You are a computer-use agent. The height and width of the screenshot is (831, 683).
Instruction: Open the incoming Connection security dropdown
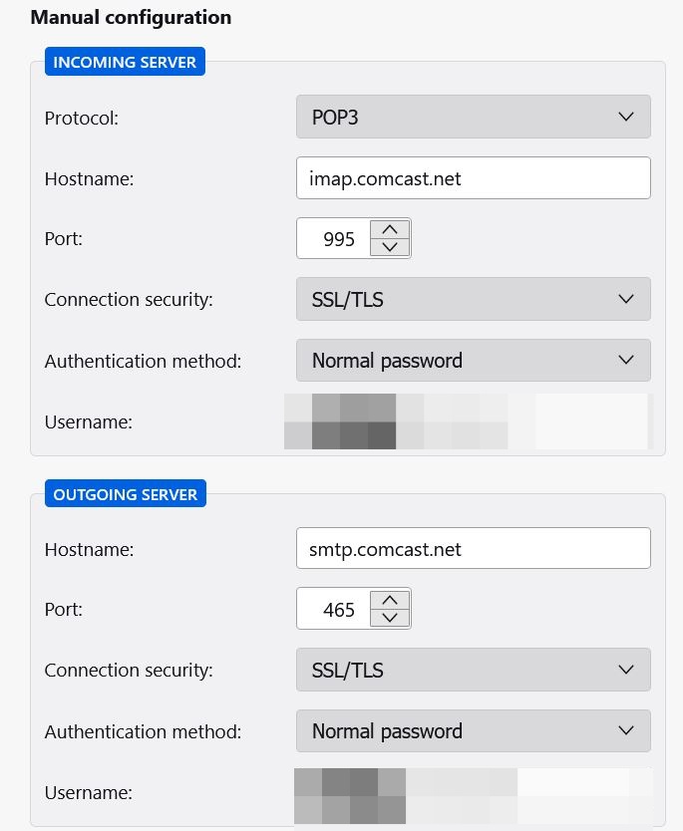click(473, 299)
